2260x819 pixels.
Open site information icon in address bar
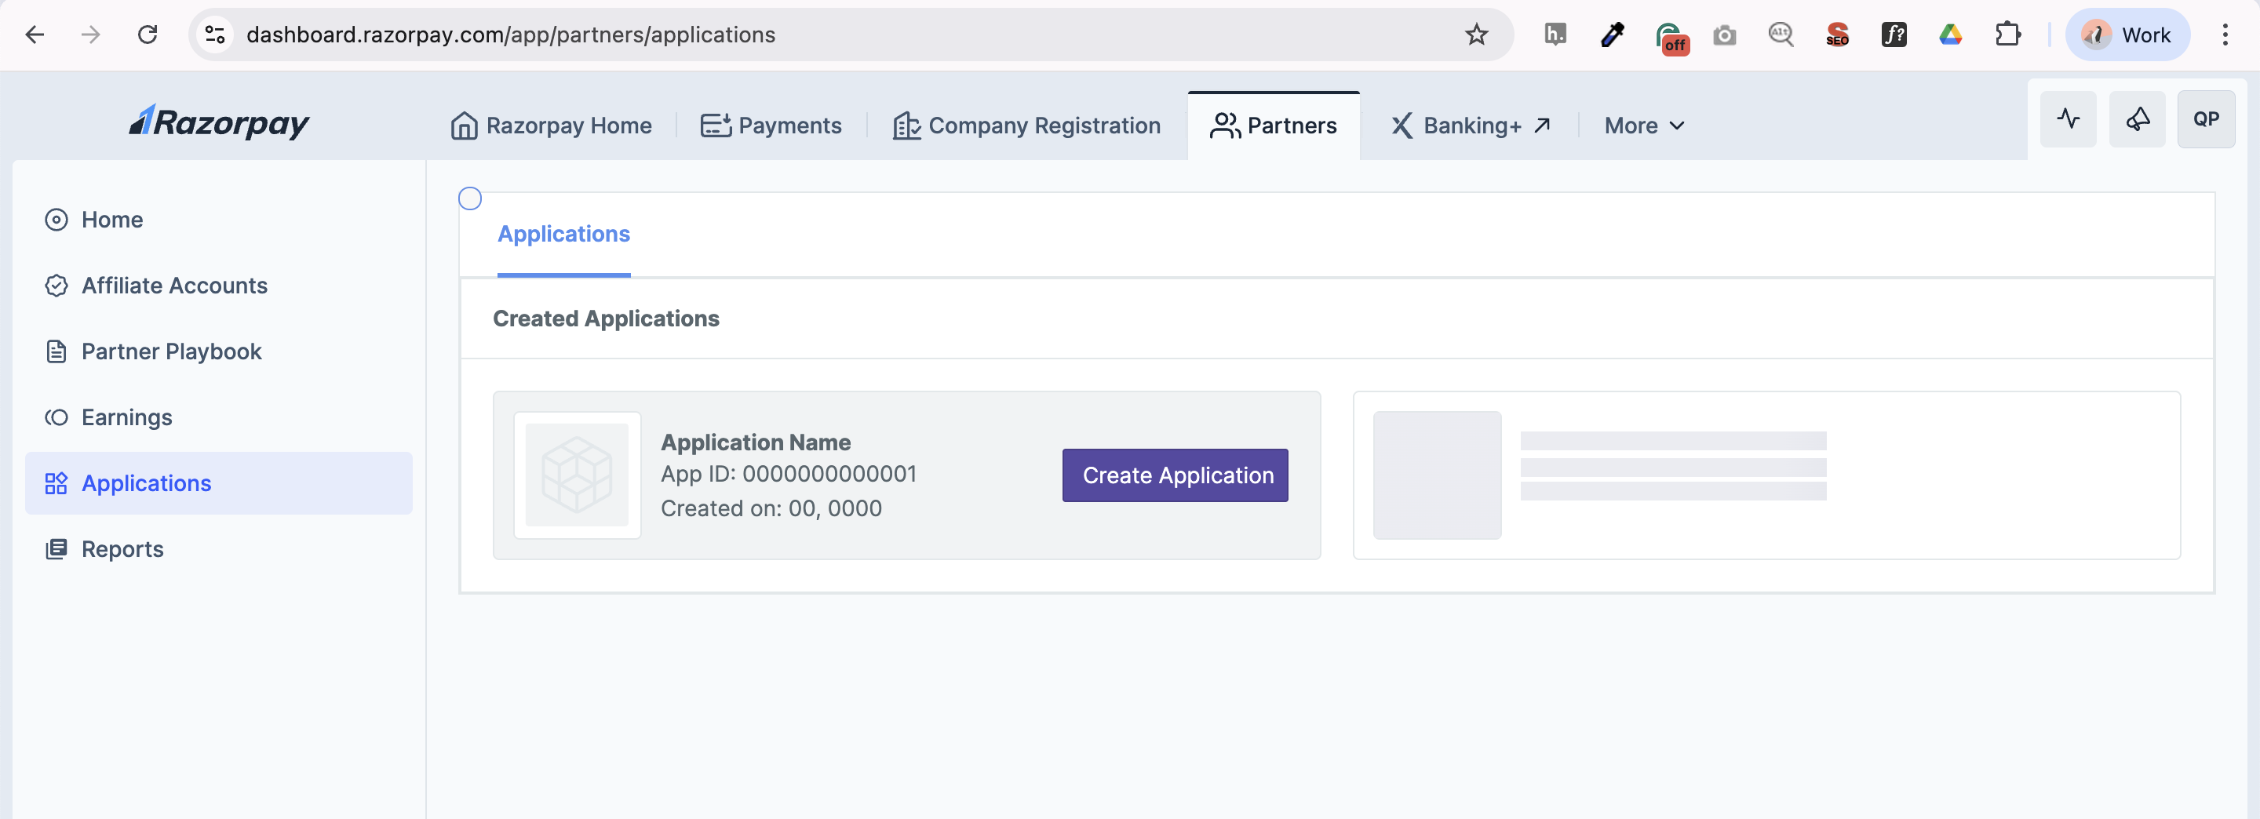215,35
